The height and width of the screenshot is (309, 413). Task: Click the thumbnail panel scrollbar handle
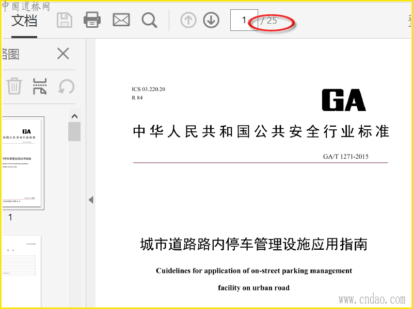[74, 132]
